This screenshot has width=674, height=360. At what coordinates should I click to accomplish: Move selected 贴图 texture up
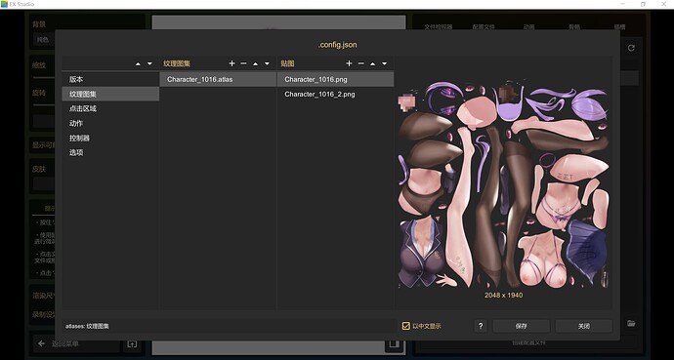tap(373, 64)
